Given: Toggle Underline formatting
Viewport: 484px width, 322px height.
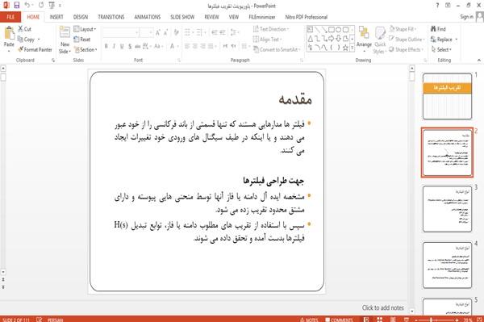Looking at the screenshot, I should (x=122, y=46).
